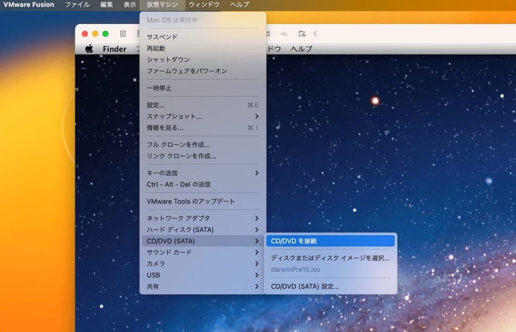Open Finder menu in guest menu bar
This screenshot has height=332, width=516.
click(114, 49)
